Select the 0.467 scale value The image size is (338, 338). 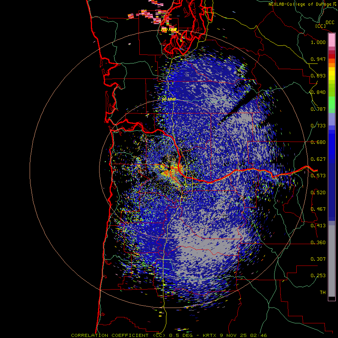click(x=318, y=209)
